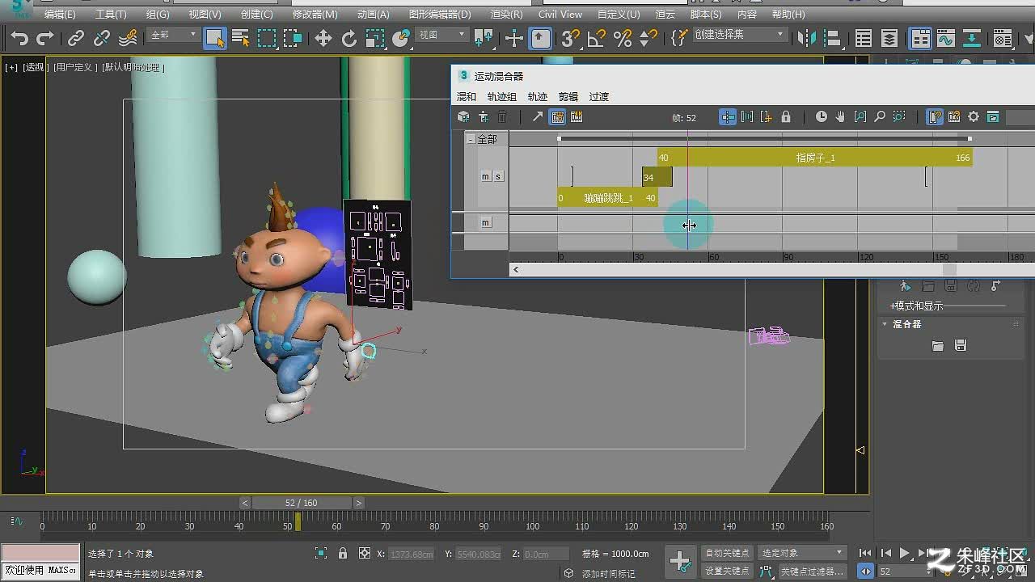Viewport: 1035px width, 582px height.
Task: Activate the Select and Rotate tool
Action: [349, 38]
